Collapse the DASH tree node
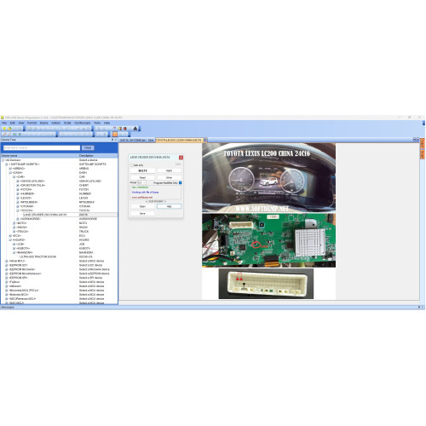The image size is (426, 426). pyautogui.click(x=10, y=173)
